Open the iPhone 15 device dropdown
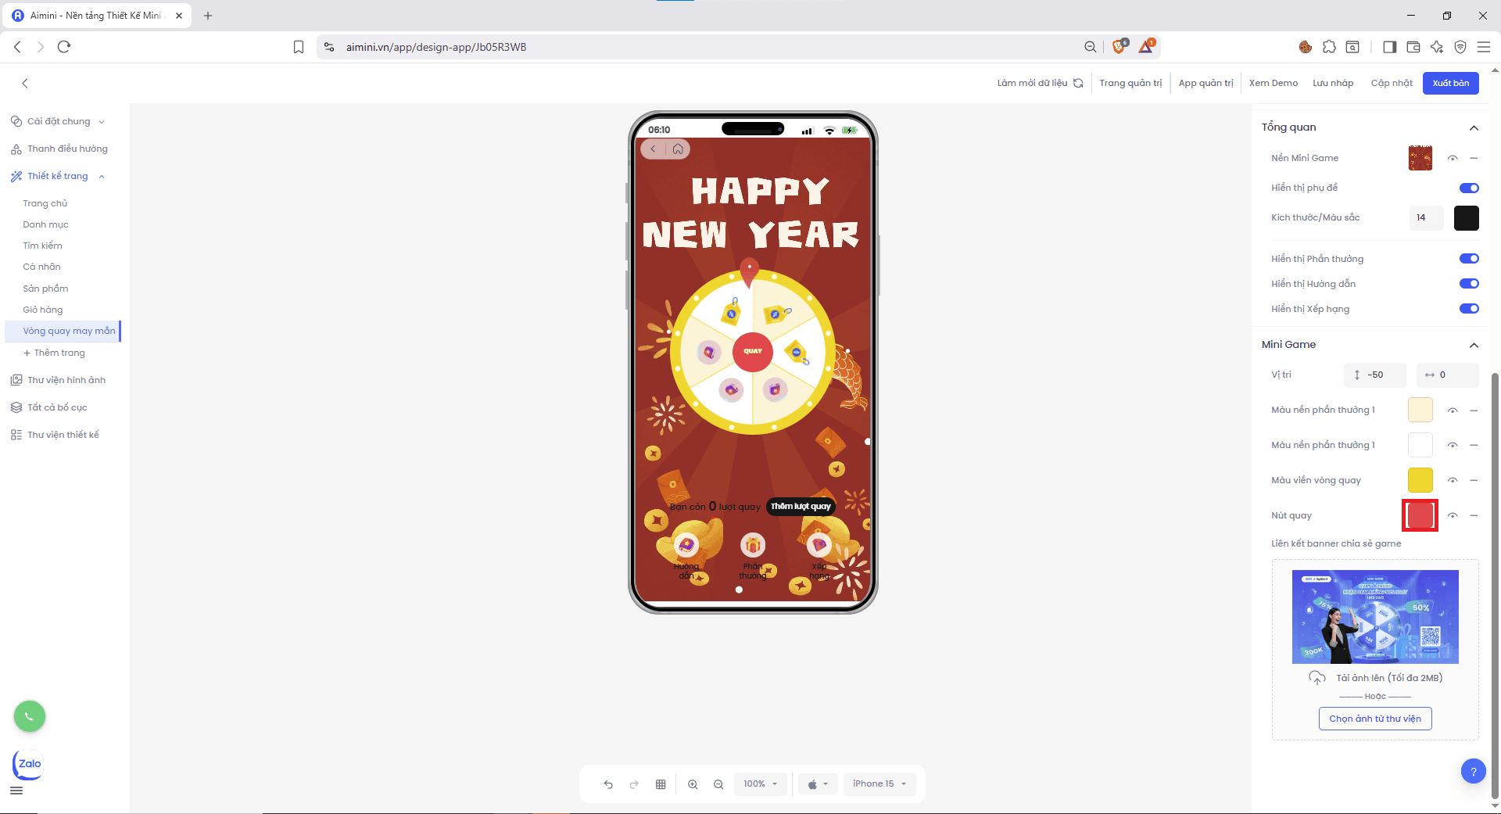Screen dimensions: 1501x814 [879, 784]
